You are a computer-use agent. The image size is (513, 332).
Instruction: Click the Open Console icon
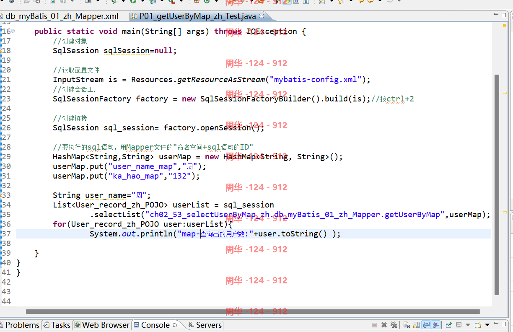pyautogui.click(x=478, y=325)
